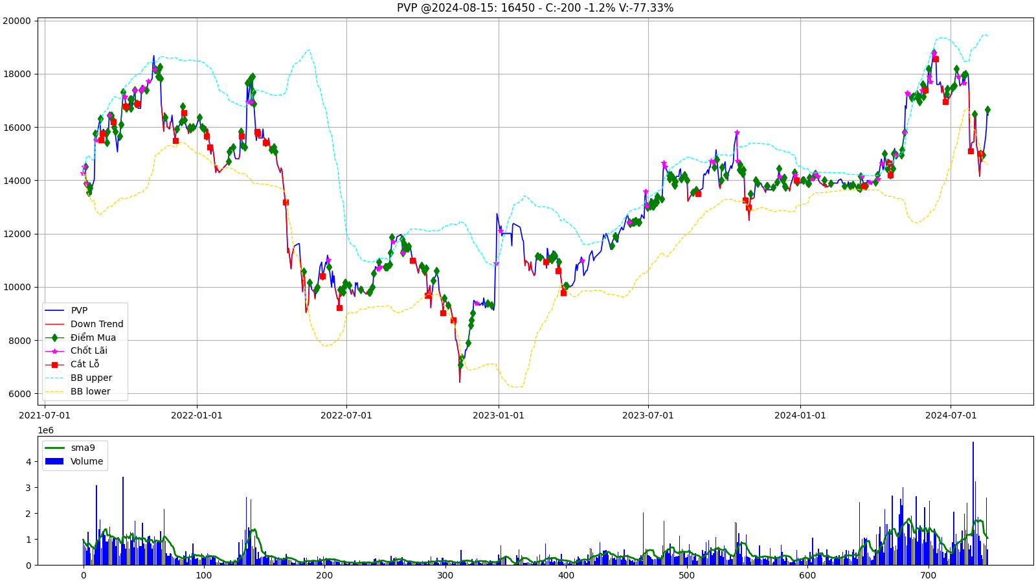This screenshot has height=583, width=1036.
Task: Click the 2023-07-01 date label
Action: 648,415
